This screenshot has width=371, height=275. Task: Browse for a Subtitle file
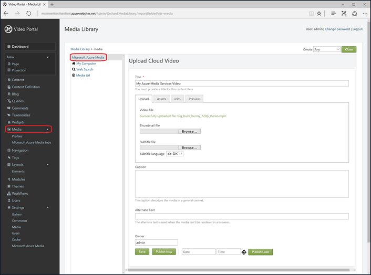(190, 147)
